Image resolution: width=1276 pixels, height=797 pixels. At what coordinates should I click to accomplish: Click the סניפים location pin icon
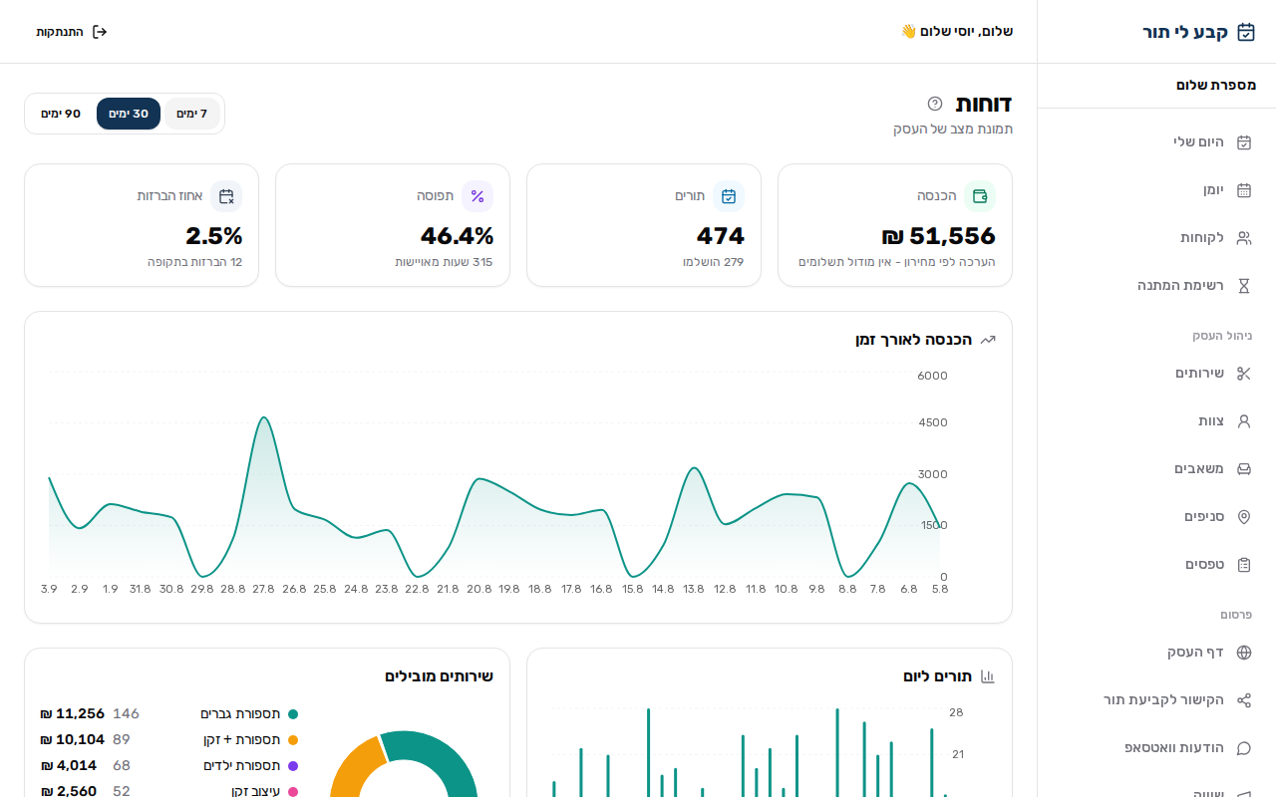tap(1244, 517)
